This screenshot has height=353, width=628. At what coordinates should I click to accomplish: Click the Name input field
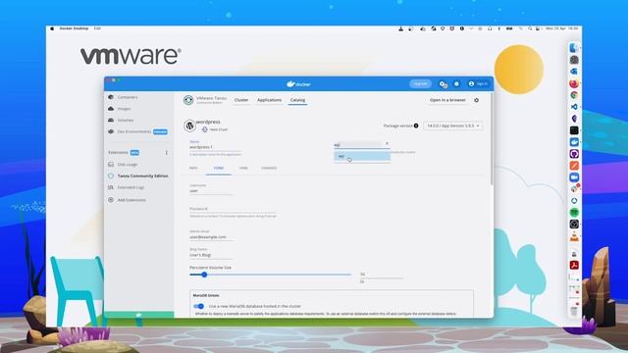click(x=216, y=147)
